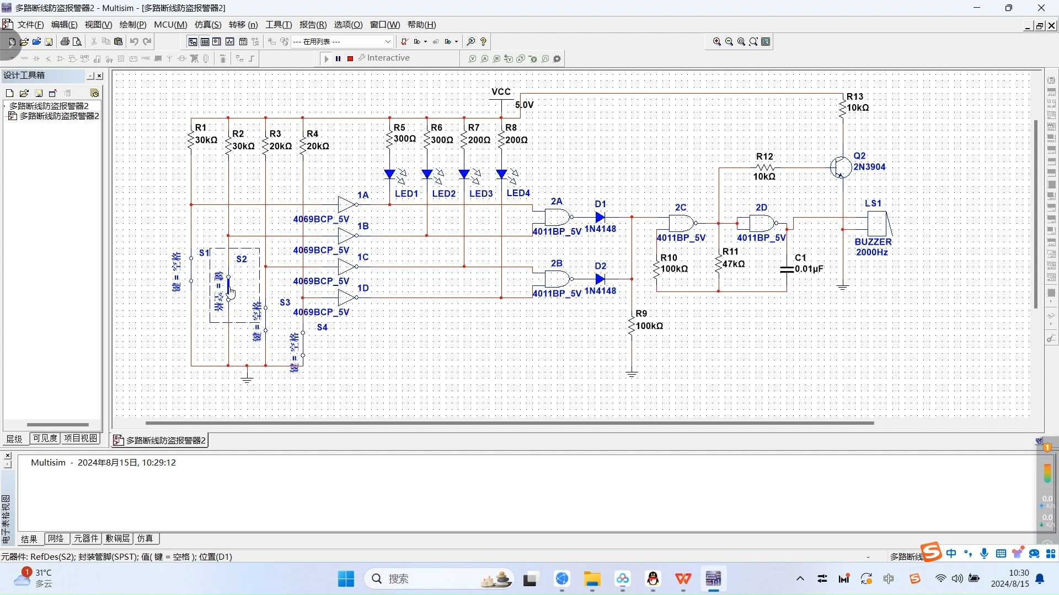The height and width of the screenshot is (595, 1059).
Task: Run the simulation play button
Action: point(326,58)
